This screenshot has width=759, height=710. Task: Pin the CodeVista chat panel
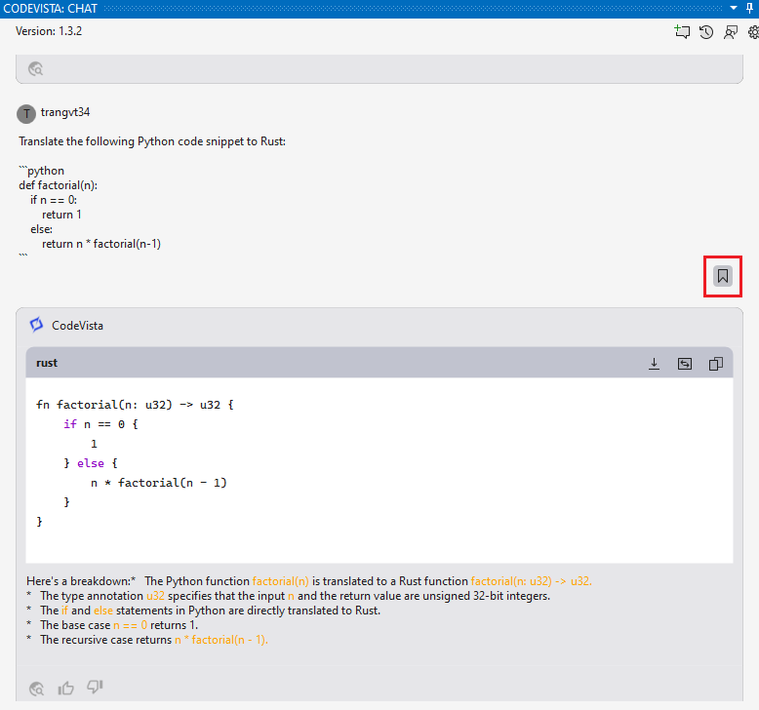[750, 8]
